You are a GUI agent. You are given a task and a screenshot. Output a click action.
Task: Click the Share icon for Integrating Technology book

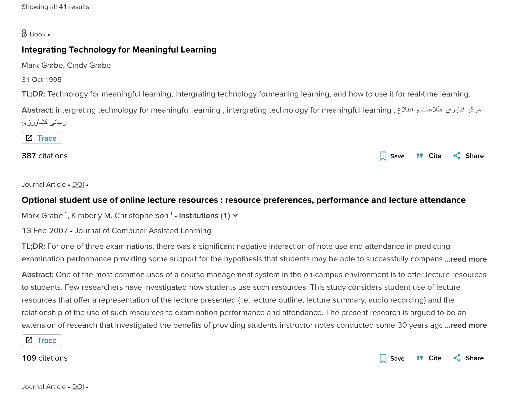[x=457, y=156]
